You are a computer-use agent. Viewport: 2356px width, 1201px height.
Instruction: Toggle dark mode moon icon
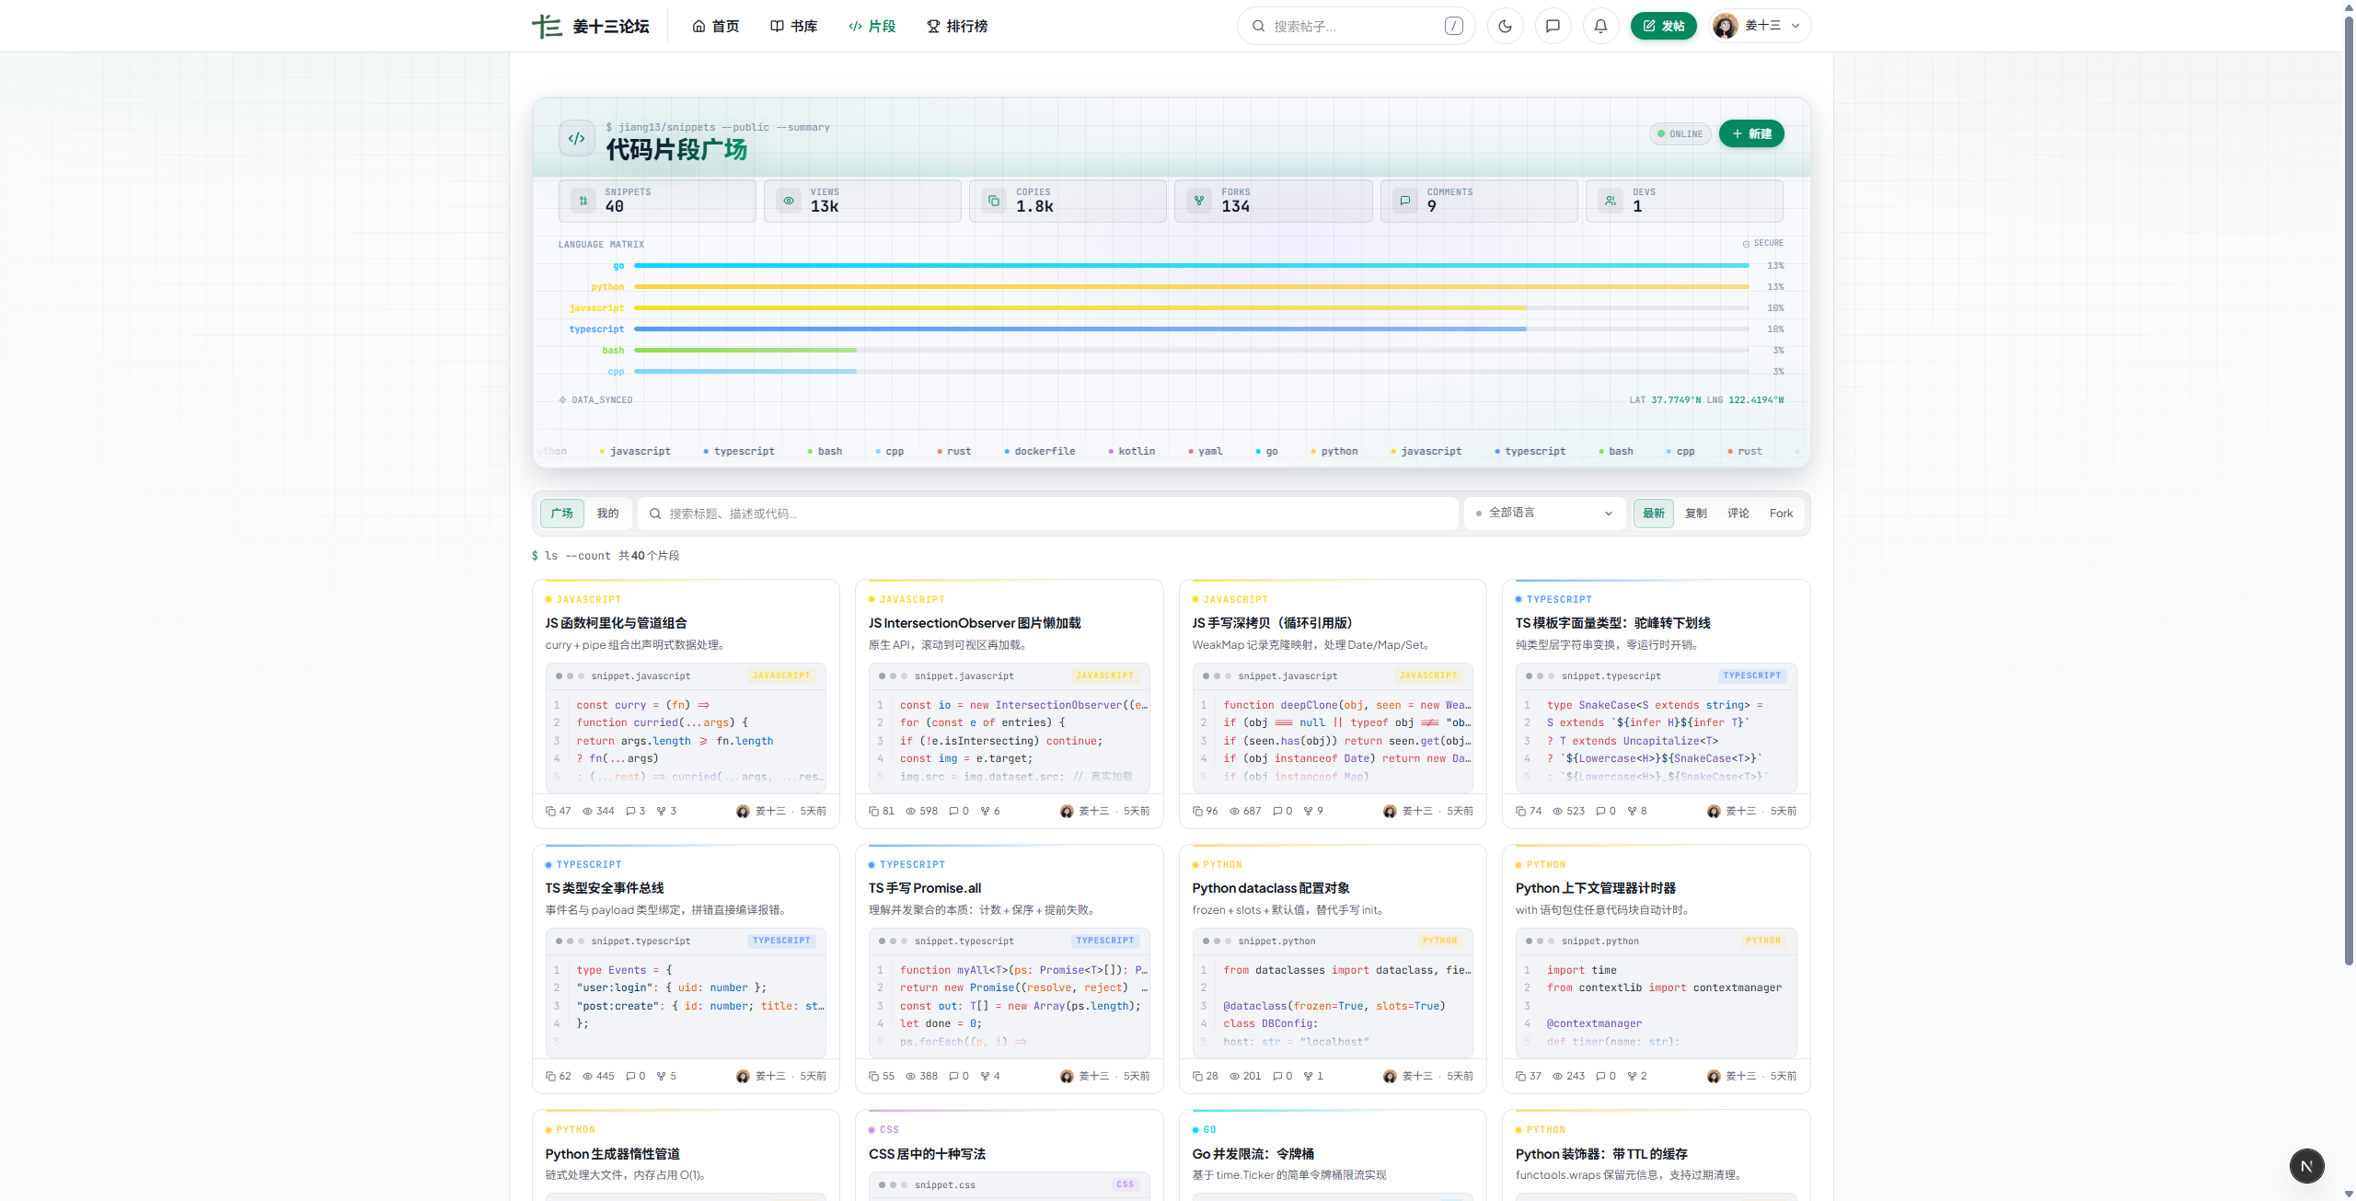pyautogui.click(x=1505, y=26)
